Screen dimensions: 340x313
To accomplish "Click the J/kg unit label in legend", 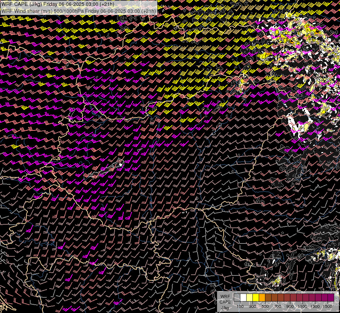I will [x=225, y=307].
